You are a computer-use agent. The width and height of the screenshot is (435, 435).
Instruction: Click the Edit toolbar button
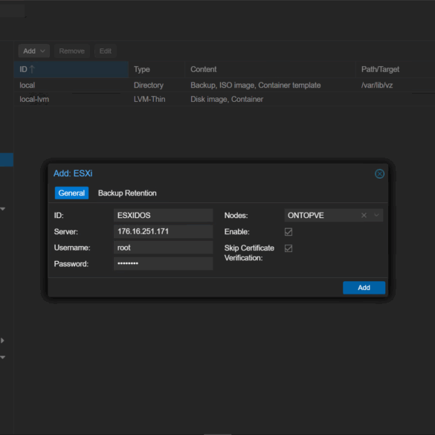[x=106, y=51]
